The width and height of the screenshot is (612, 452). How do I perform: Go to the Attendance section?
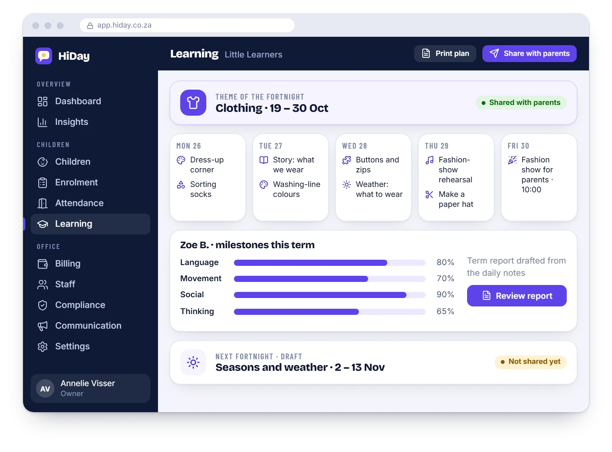tap(90, 203)
